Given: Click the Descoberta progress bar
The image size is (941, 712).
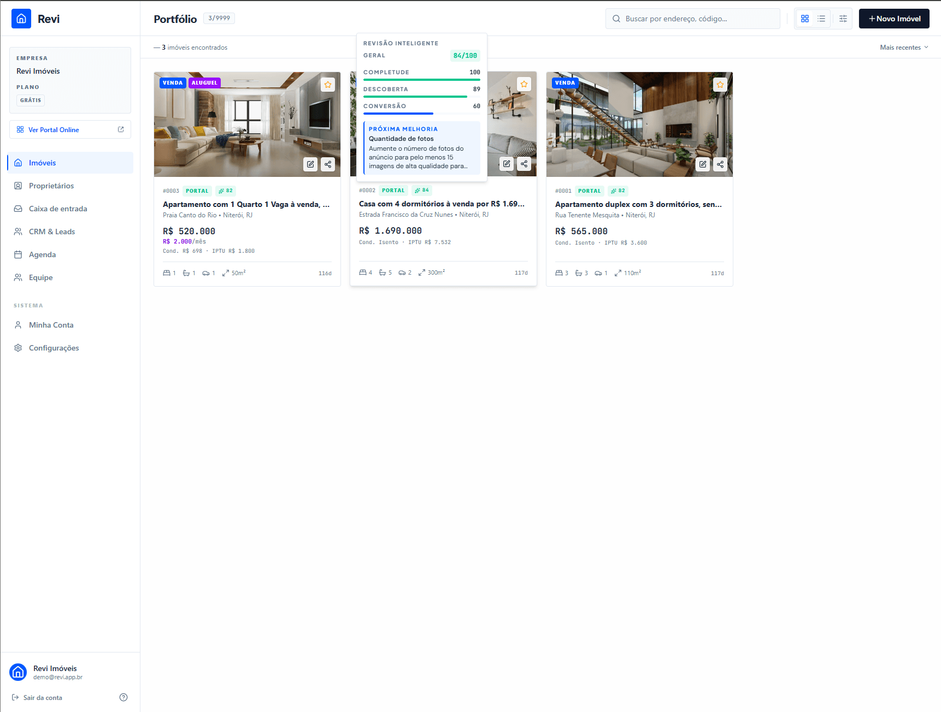Looking at the screenshot, I should [422, 97].
